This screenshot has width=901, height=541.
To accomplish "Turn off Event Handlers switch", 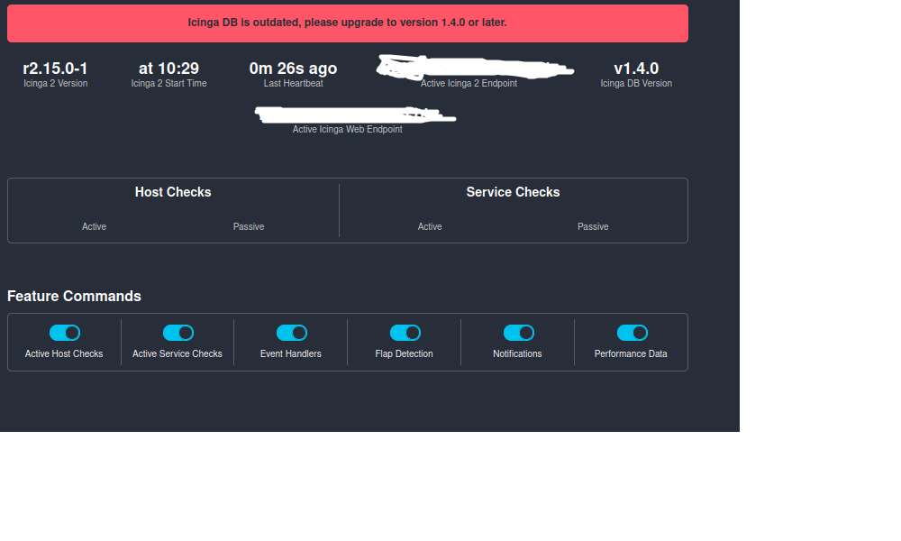I will point(292,333).
